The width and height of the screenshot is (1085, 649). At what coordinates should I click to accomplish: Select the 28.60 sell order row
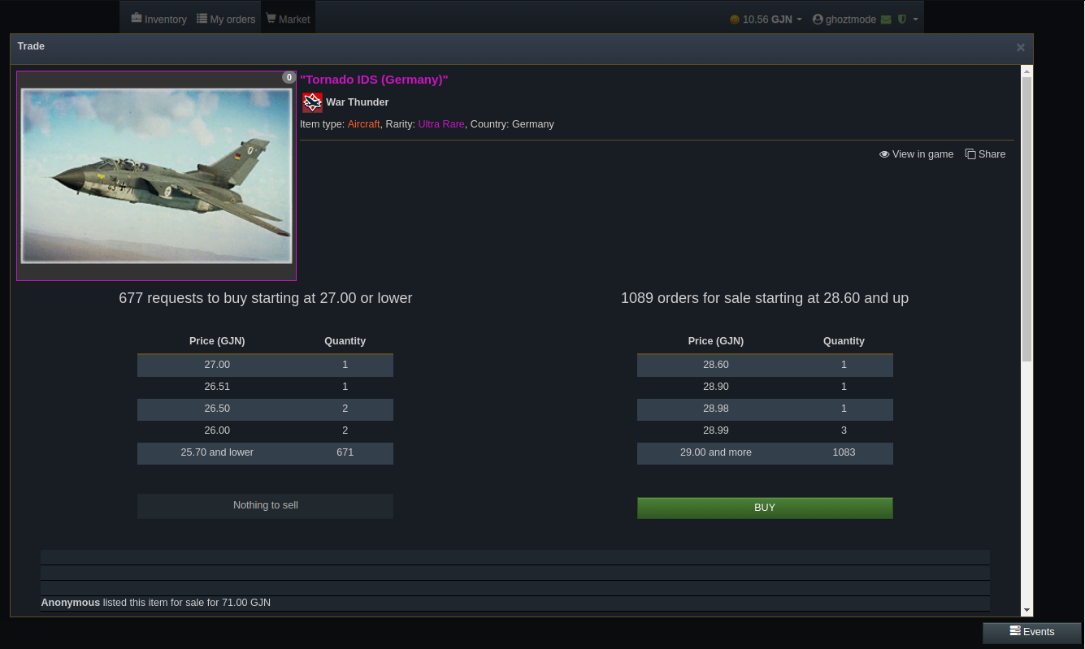(764, 365)
